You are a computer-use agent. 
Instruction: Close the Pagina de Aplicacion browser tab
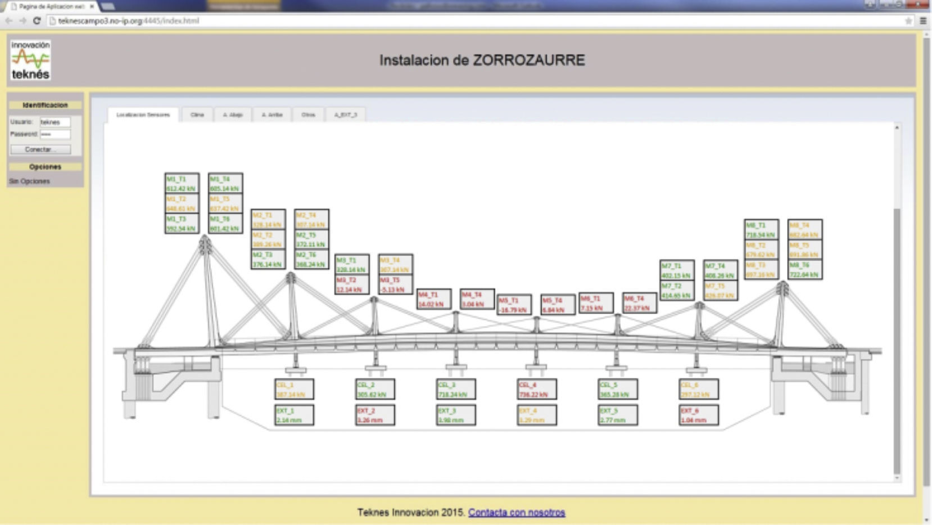pyautogui.click(x=92, y=6)
